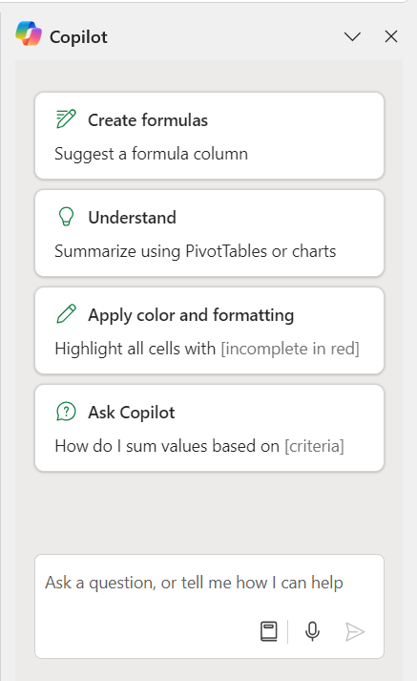Choose "Suggest a formula column" prompt
Viewport: 417px width, 681px height.
151,154
